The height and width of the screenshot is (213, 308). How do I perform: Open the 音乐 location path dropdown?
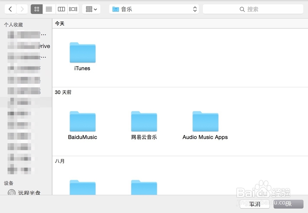point(154,9)
